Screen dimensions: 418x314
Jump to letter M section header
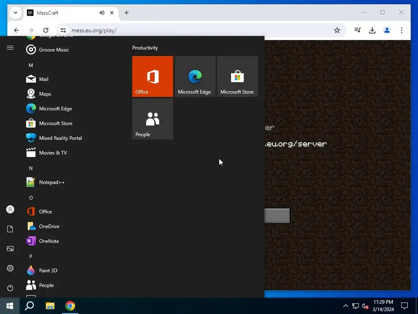click(x=31, y=65)
